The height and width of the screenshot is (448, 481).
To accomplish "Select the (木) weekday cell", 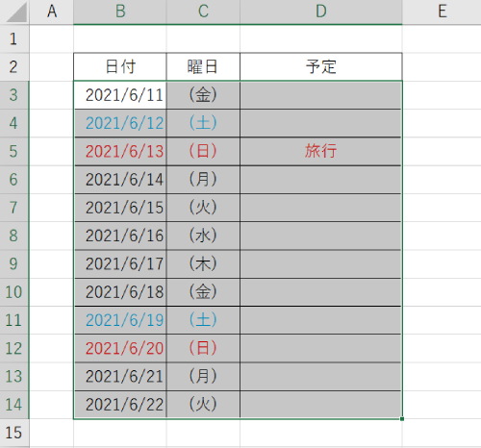I will tap(203, 263).
